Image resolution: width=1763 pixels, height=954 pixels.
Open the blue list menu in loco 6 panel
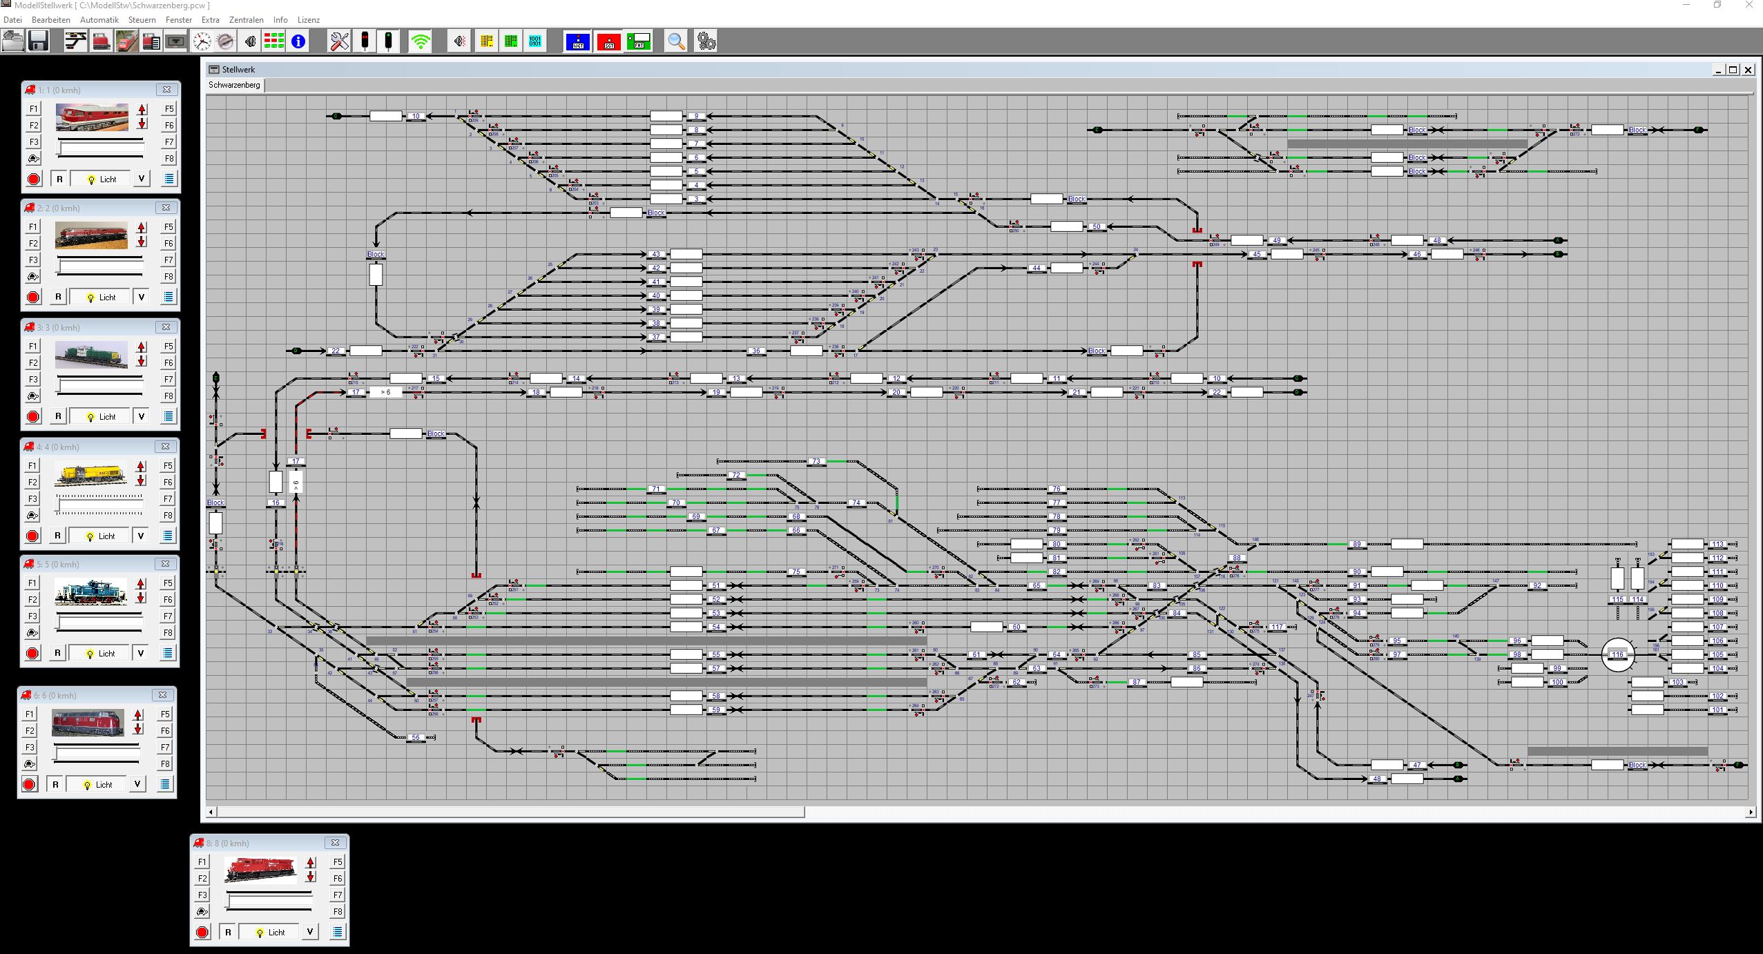click(164, 784)
